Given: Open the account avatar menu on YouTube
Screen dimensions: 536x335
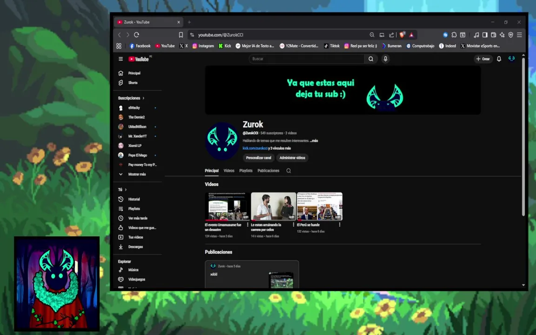Looking at the screenshot, I should point(511,59).
